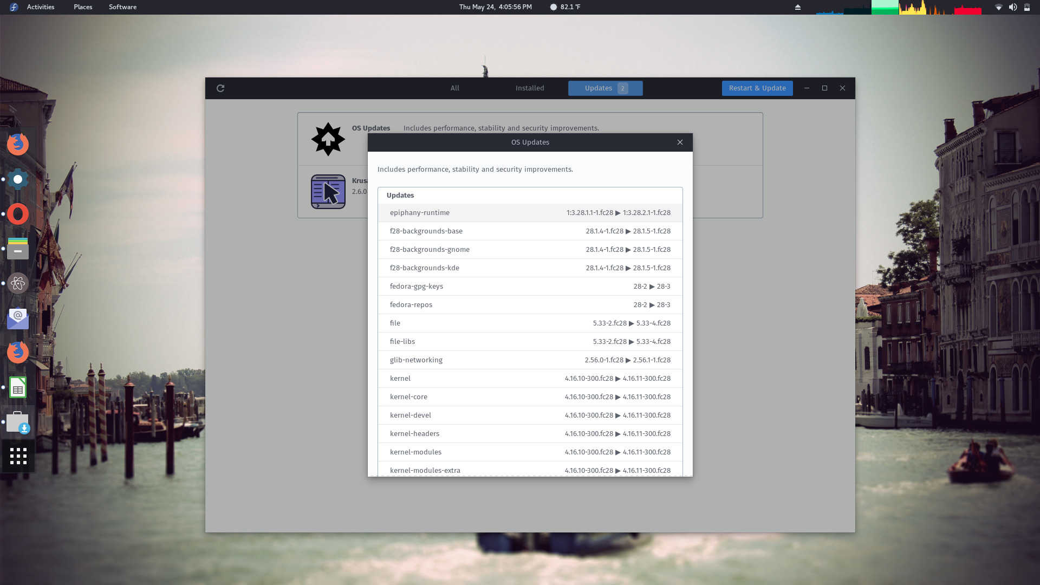This screenshot has width=1040, height=585.
Task: Close the OS Updates dialog
Action: pyautogui.click(x=680, y=142)
